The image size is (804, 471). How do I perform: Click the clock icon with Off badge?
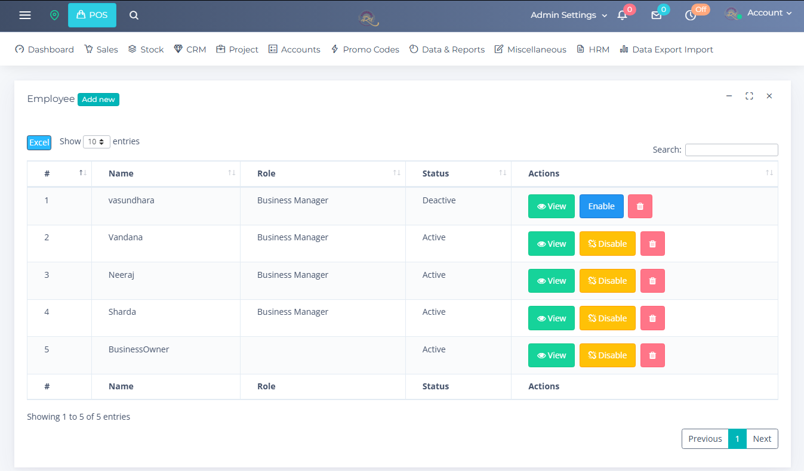[691, 16]
